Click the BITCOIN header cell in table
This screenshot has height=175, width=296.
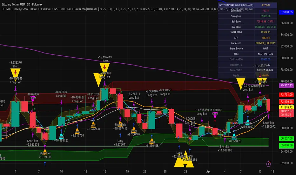point(266,5)
